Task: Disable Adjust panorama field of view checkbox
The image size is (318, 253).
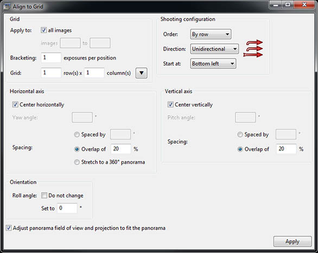Action: (x=9, y=228)
